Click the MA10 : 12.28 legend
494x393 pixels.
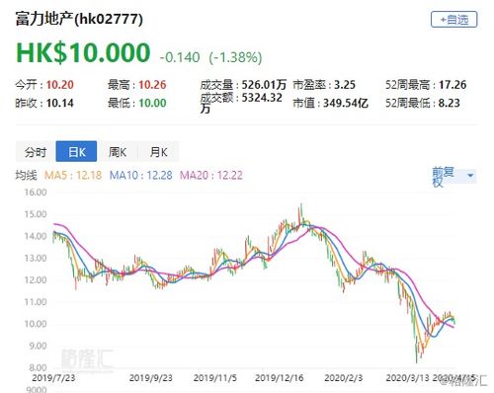click(x=141, y=175)
